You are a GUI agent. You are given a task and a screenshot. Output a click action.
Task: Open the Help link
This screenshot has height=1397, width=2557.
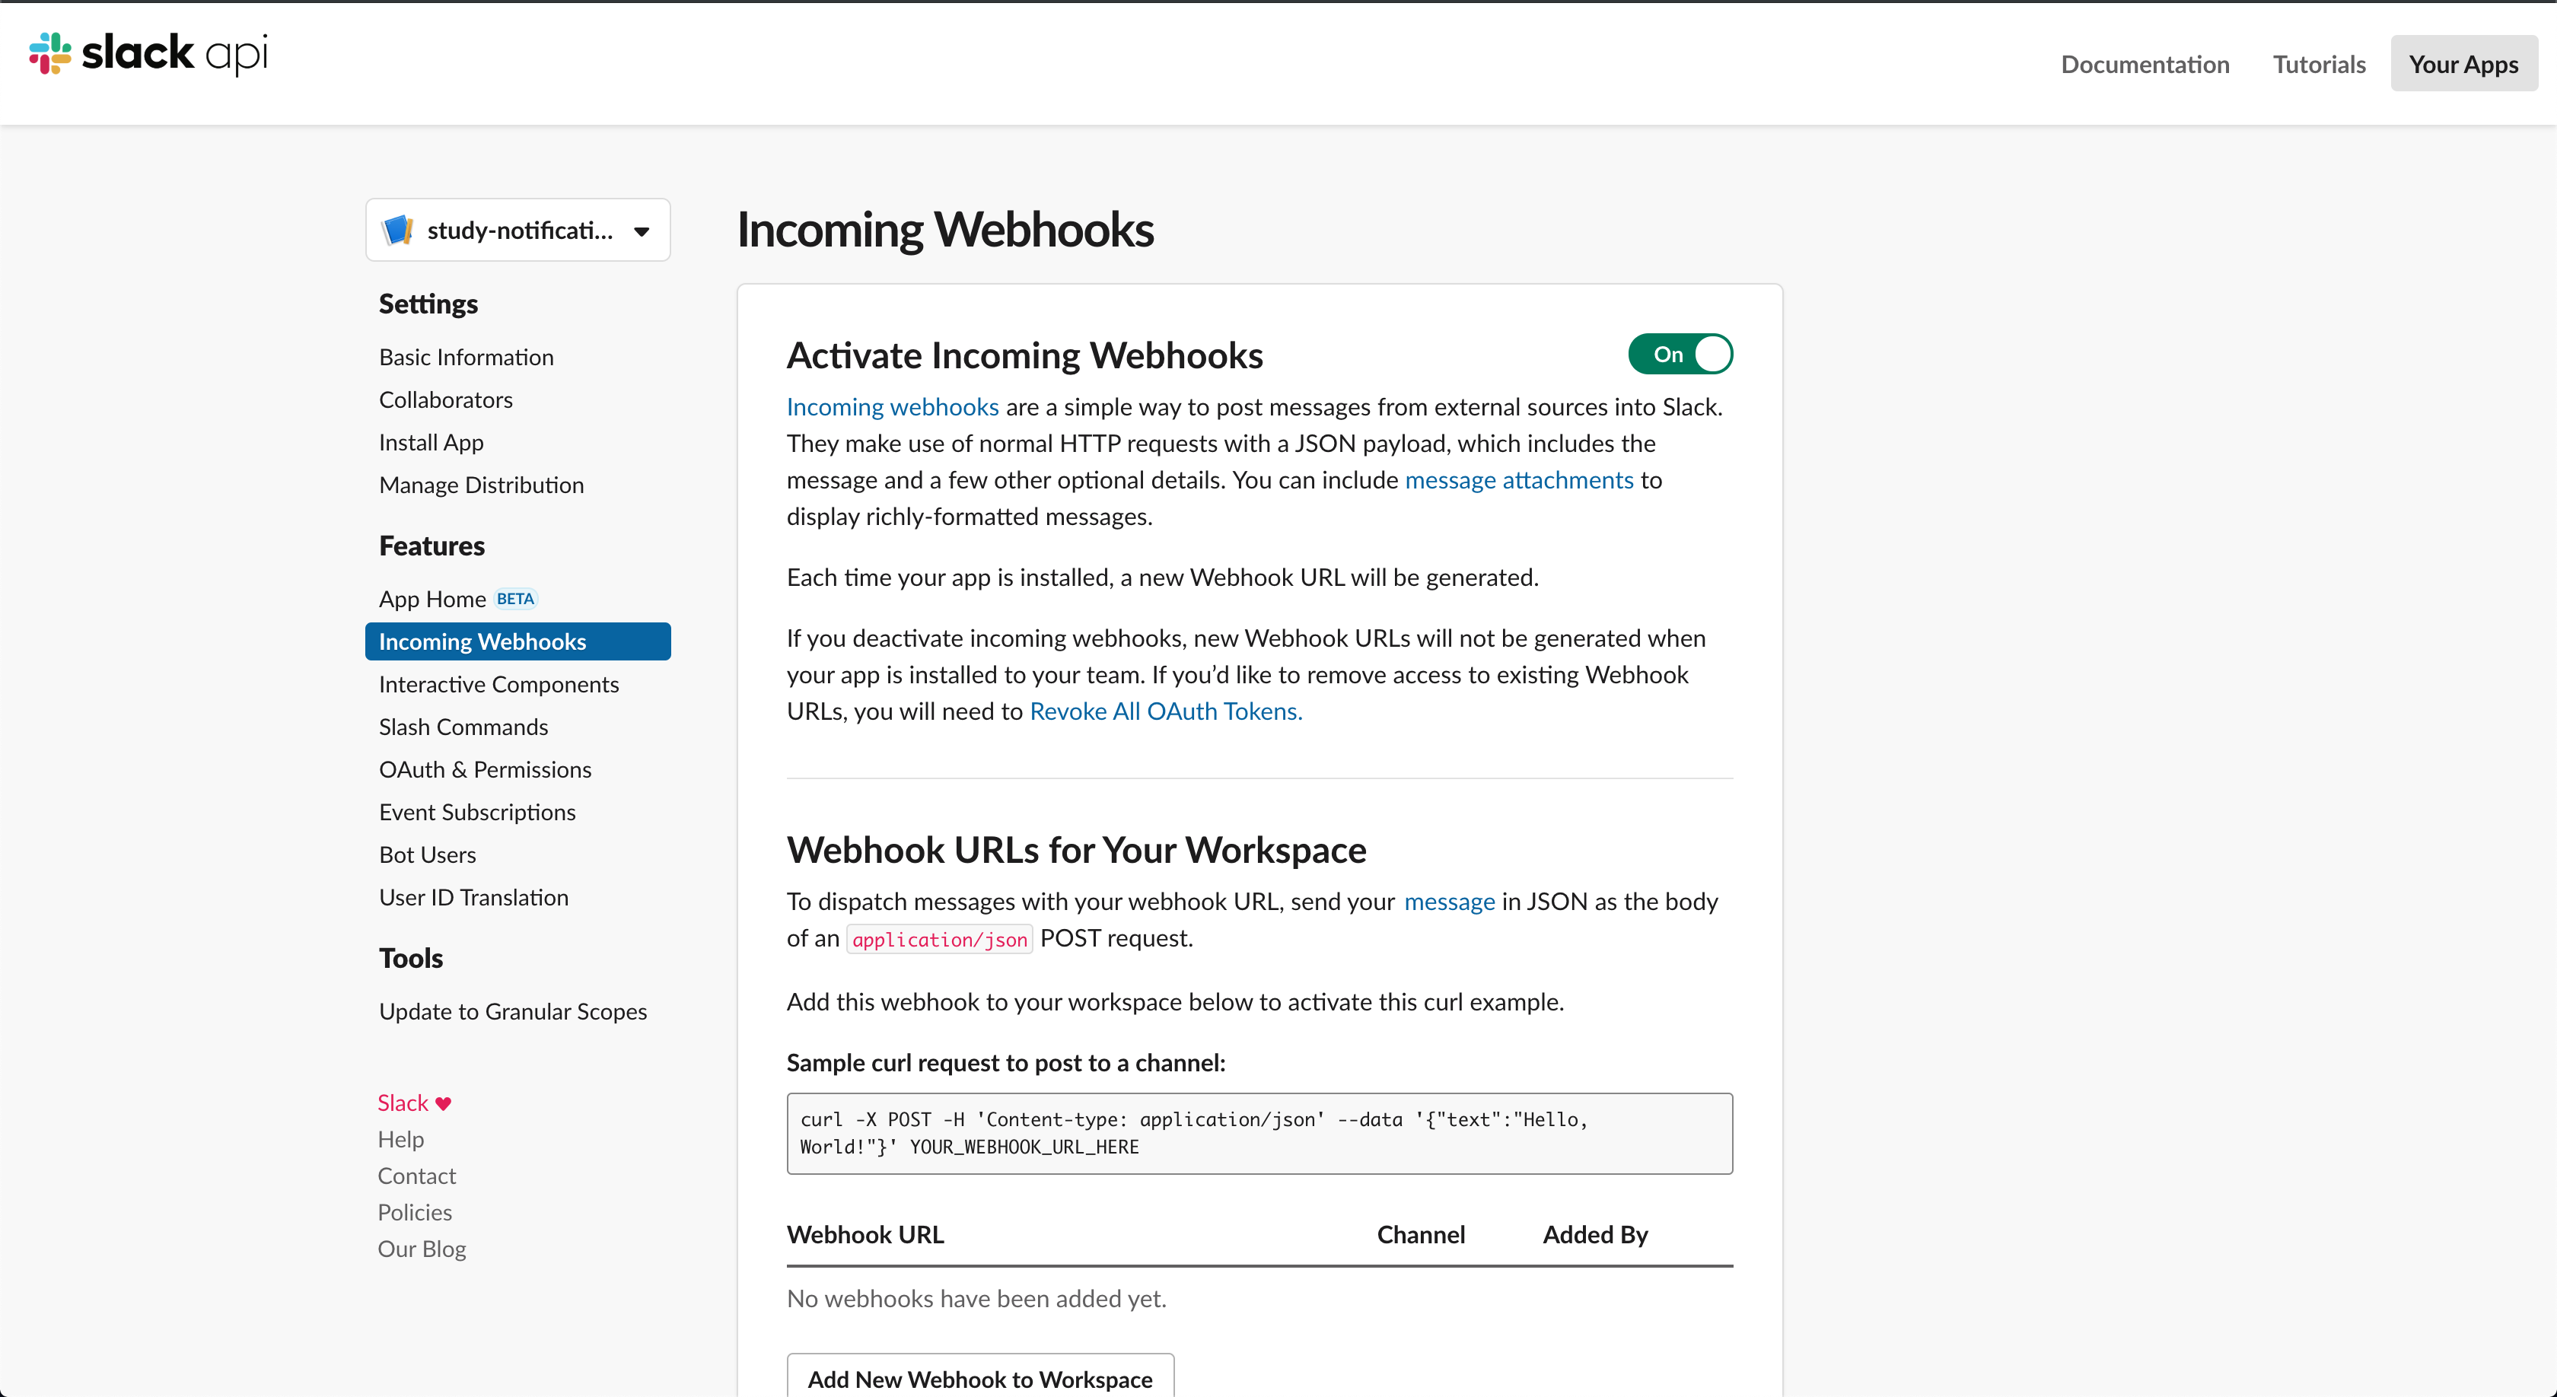[400, 1140]
